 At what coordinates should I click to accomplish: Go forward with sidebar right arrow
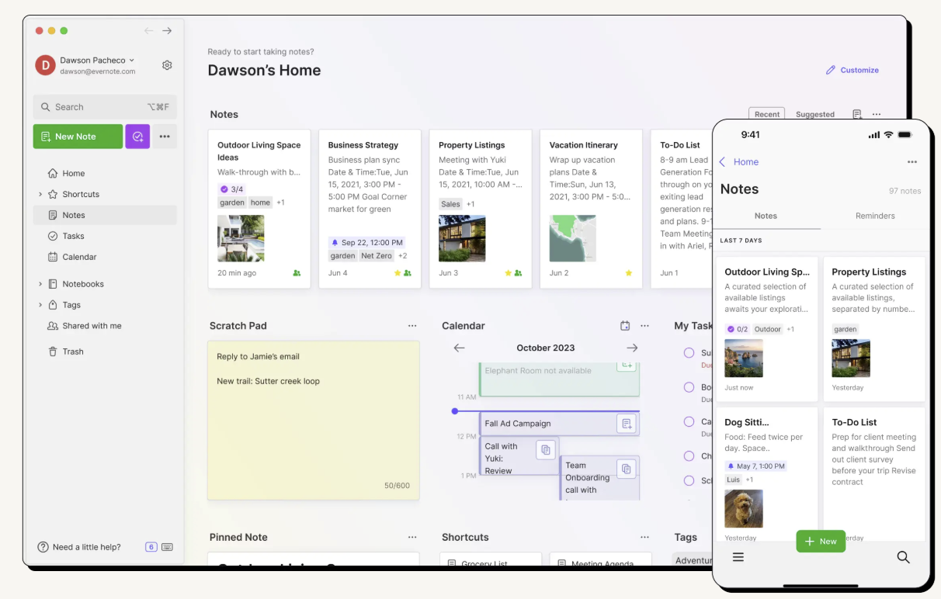click(x=167, y=31)
